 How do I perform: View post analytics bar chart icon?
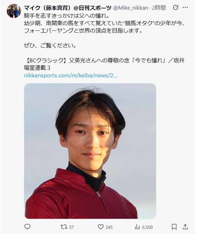(137, 227)
